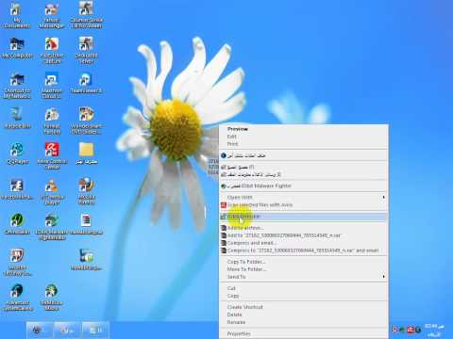Select the Advanced SystemCare desktop shortcut

coord(18,298)
